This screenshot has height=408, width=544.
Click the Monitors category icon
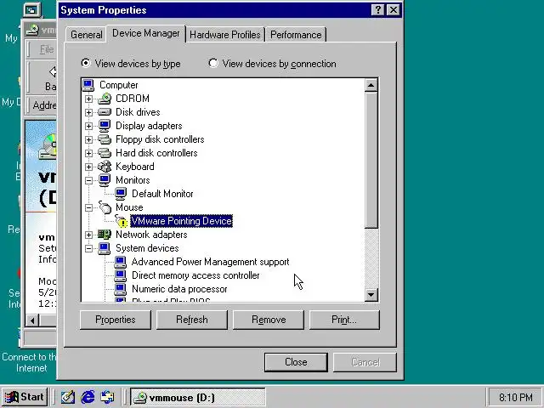tap(104, 180)
